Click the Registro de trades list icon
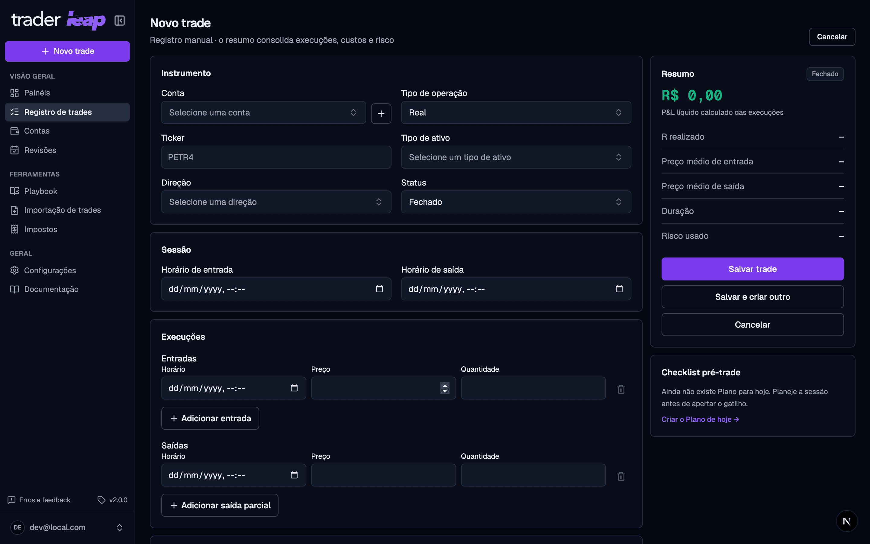This screenshot has height=544, width=870. 14,112
